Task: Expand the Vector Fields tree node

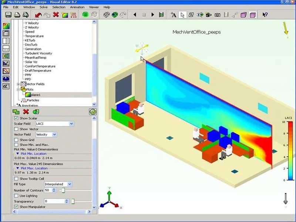Action: [x=18, y=84]
